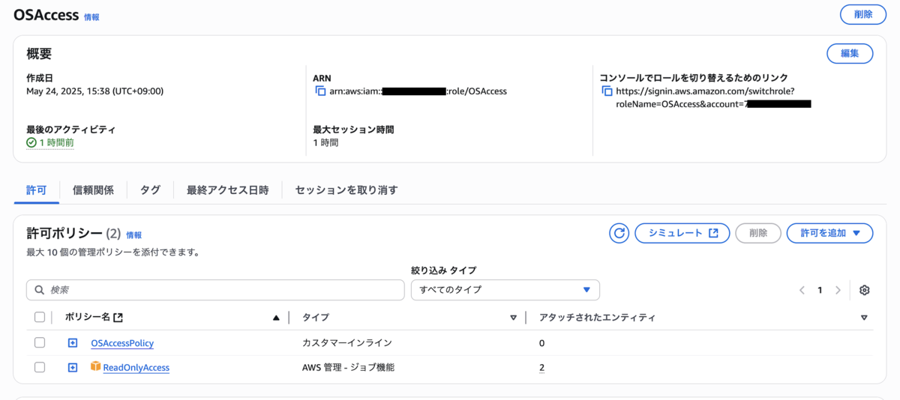Click the external link icon beside ポリシー名
900x400 pixels.
pyautogui.click(x=118, y=318)
